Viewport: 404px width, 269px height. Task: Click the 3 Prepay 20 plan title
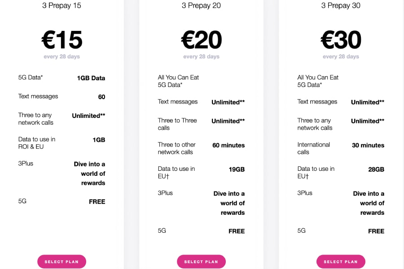click(201, 5)
